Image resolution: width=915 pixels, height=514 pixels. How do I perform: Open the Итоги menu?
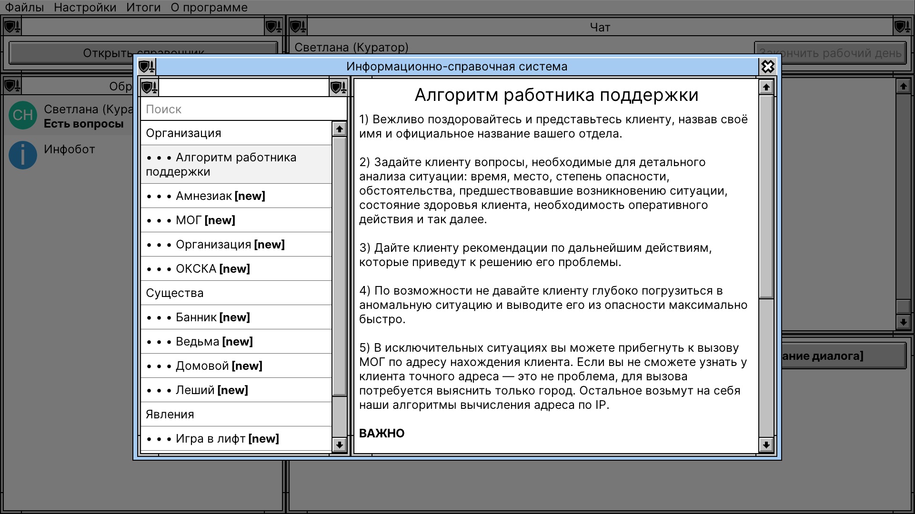[143, 8]
